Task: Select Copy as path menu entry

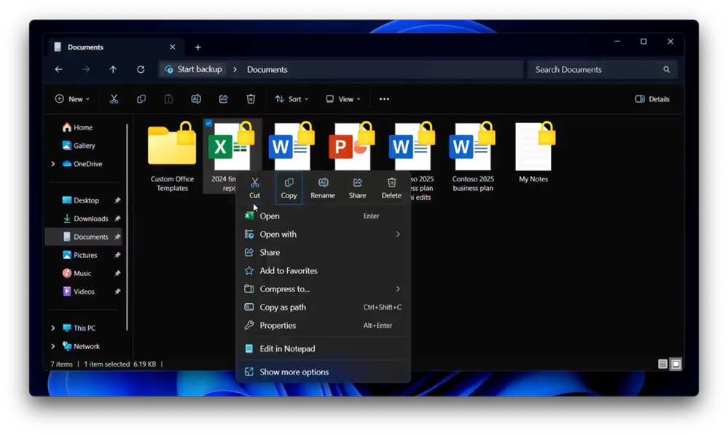Action: click(283, 307)
